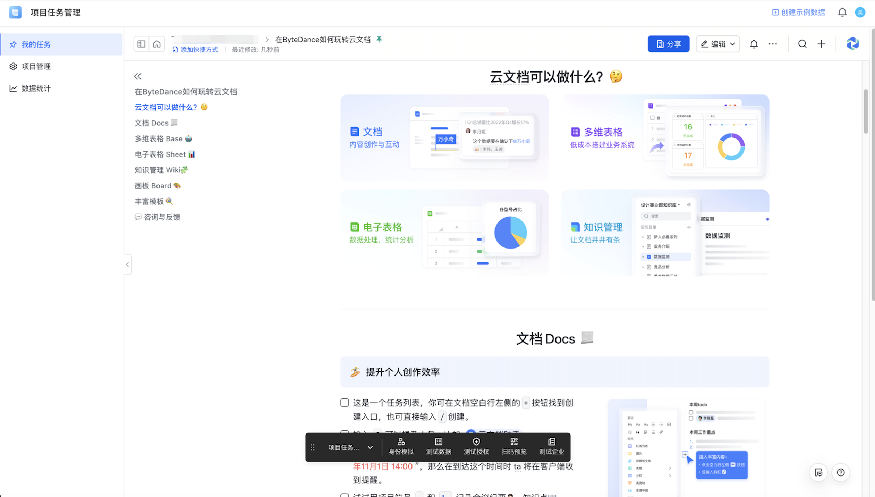Open the user avatar at top right
875x497 pixels.
860,12
